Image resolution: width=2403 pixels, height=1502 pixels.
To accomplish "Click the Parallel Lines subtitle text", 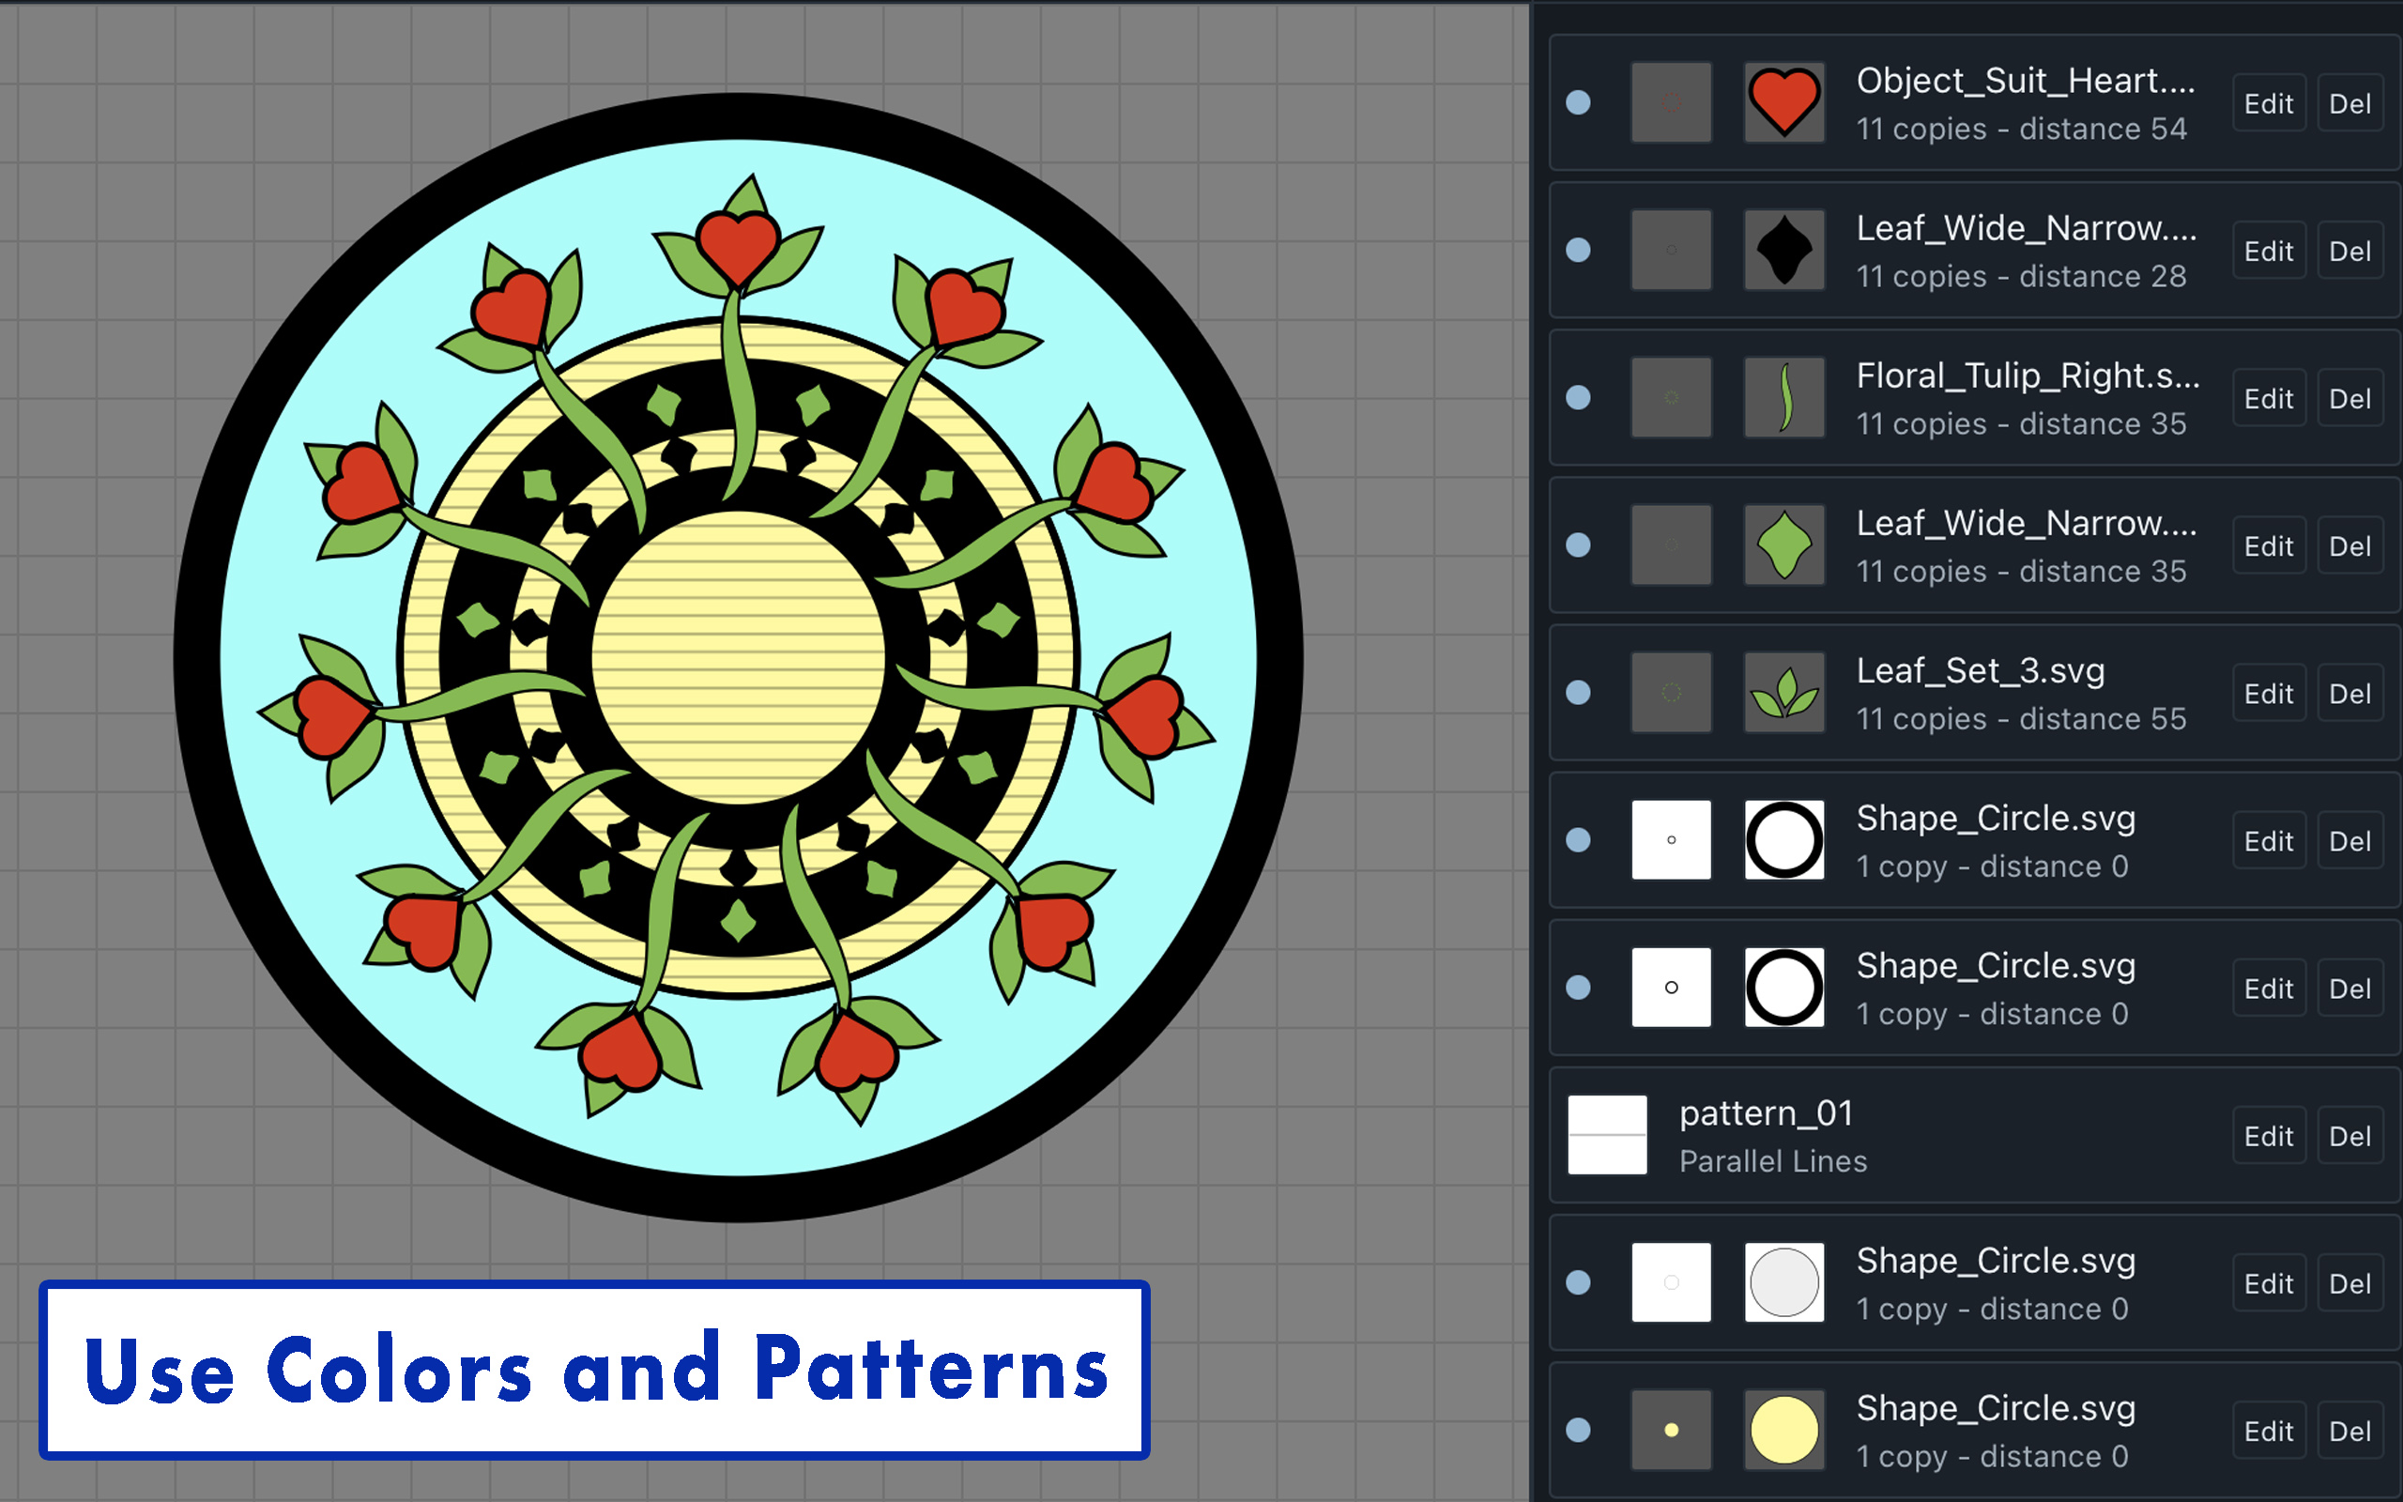I will [x=1773, y=1160].
